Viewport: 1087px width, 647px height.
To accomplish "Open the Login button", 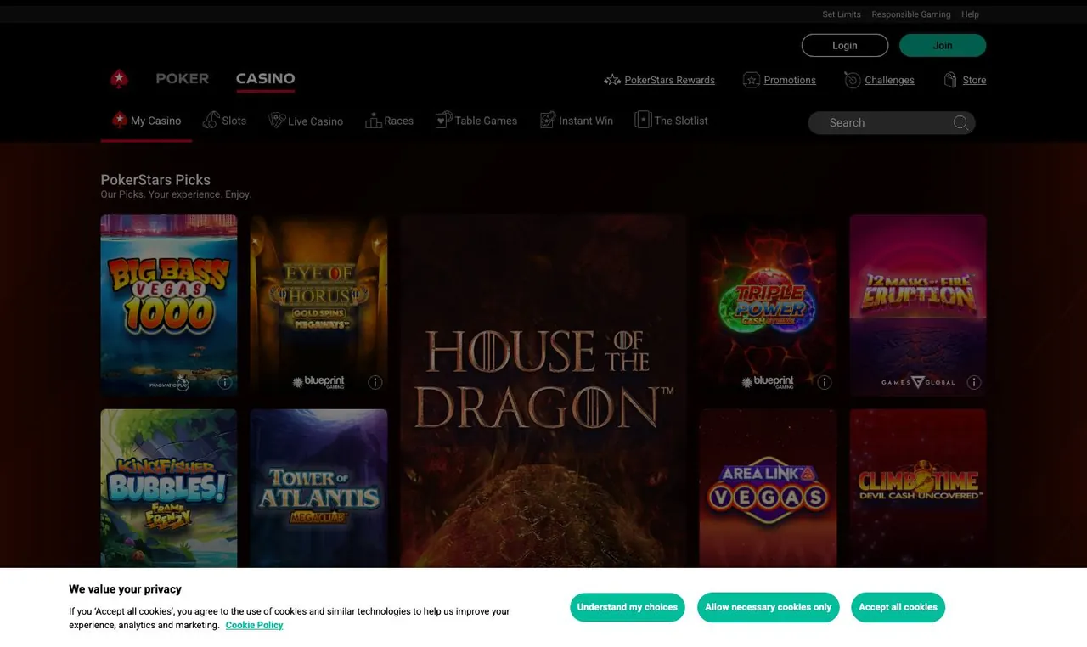I will coord(845,45).
